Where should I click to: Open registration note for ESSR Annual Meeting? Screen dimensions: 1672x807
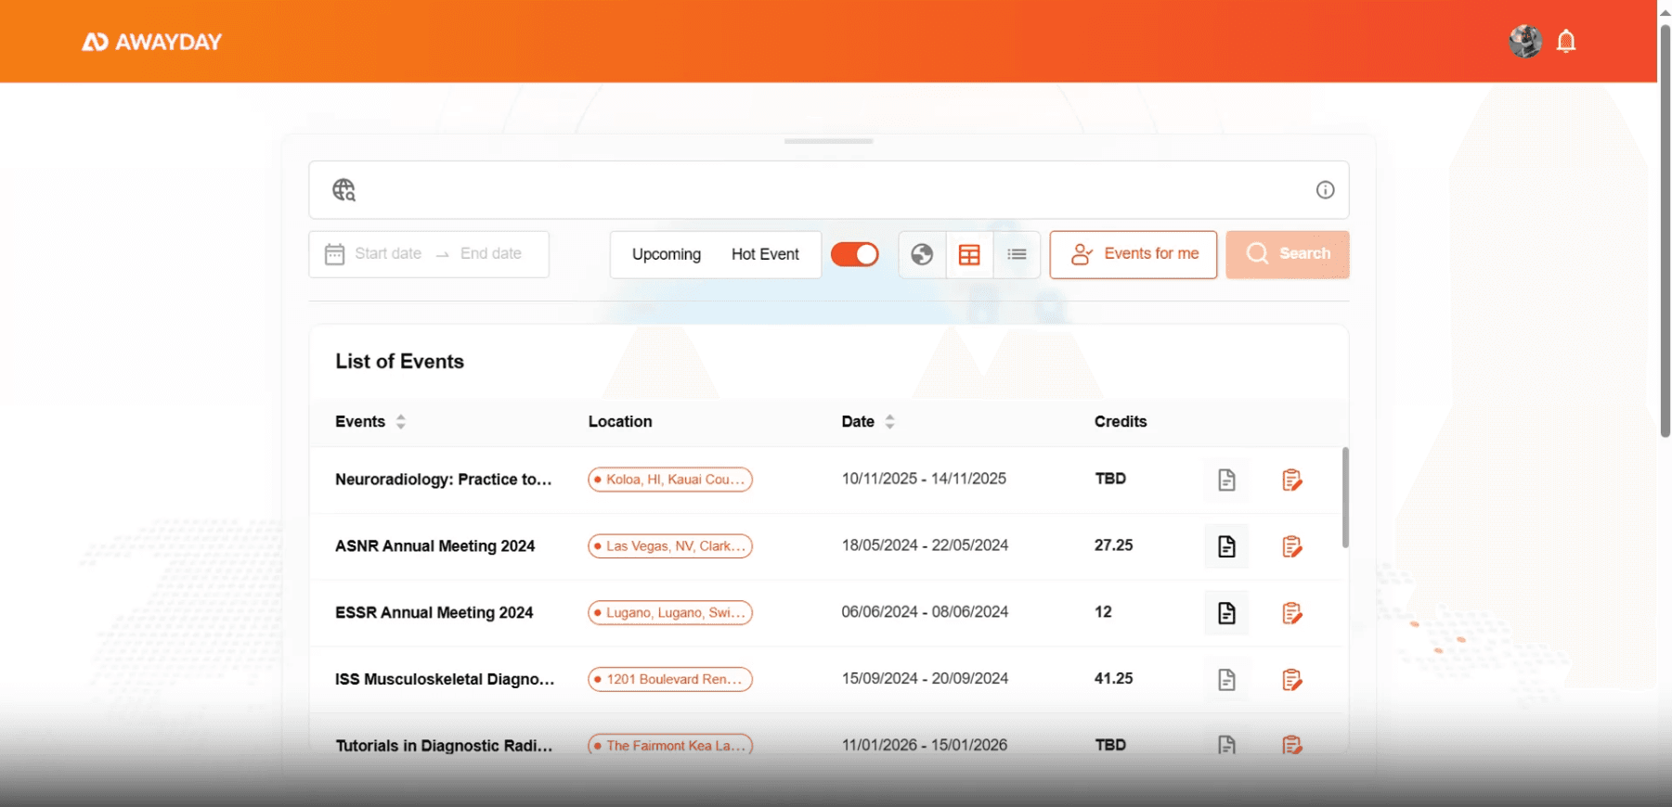click(x=1291, y=613)
